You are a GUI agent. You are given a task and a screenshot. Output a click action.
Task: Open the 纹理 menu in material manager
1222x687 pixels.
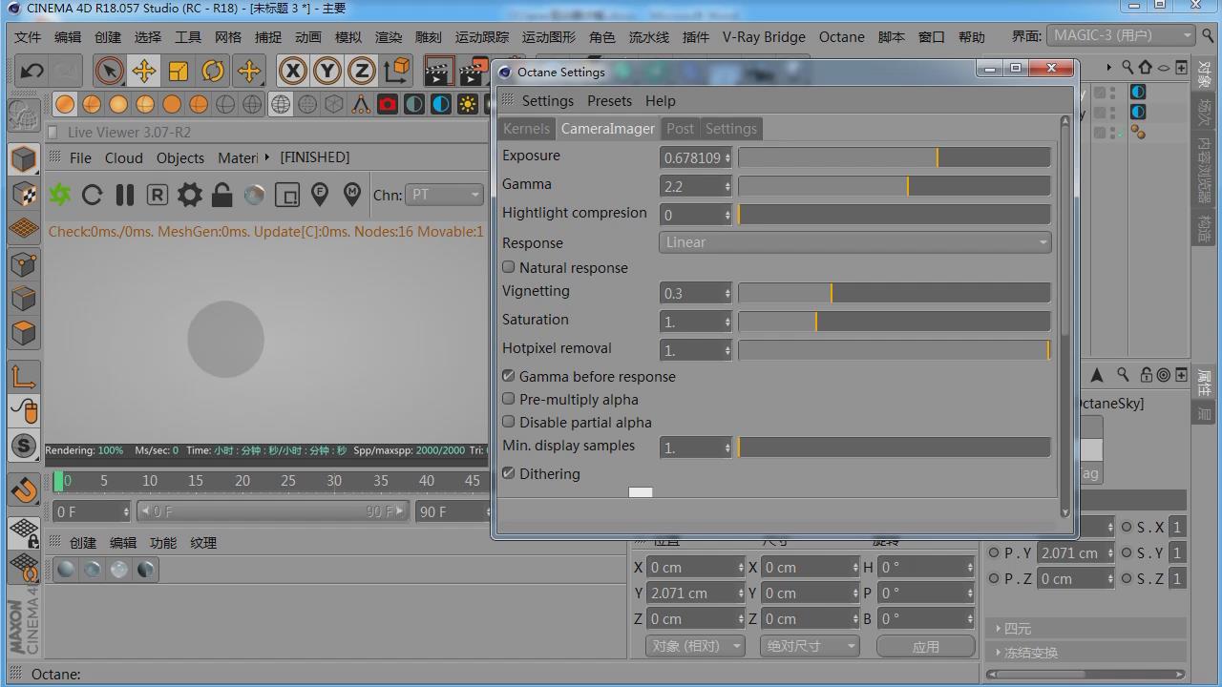point(203,542)
